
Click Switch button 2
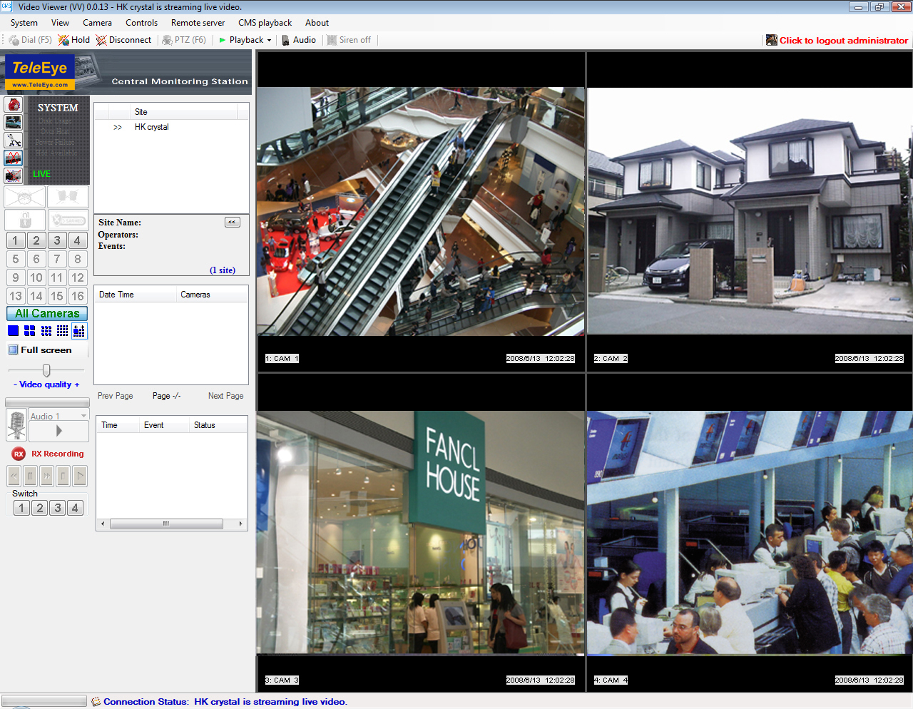[40, 508]
